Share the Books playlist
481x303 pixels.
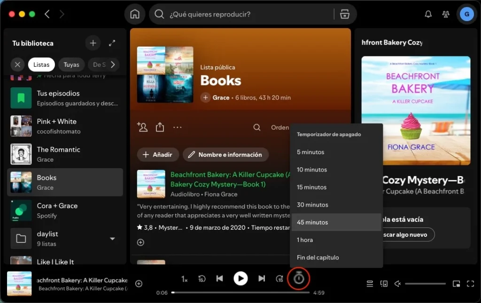pyautogui.click(x=160, y=127)
